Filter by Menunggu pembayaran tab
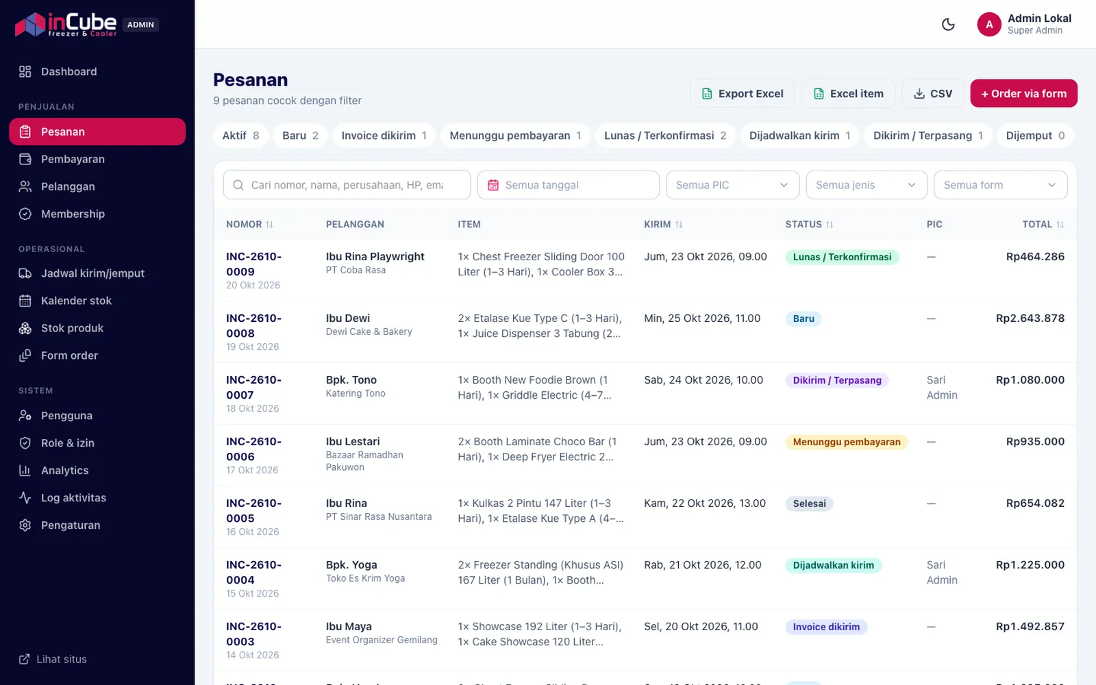Screen dimensions: 1096x685 (515, 136)
